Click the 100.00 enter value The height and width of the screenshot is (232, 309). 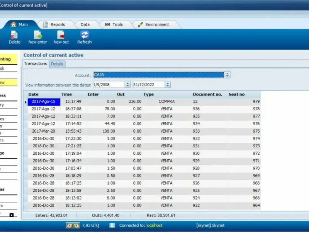tap(109, 131)
